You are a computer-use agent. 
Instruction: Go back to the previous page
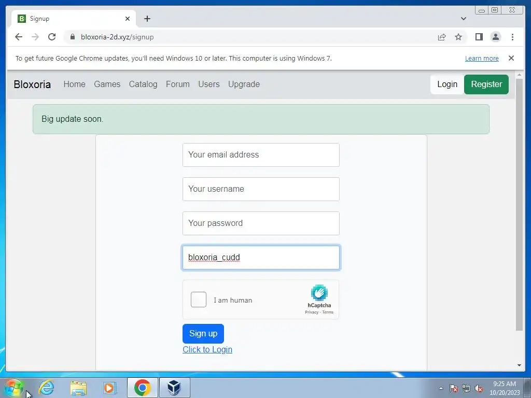click(19, 37)
